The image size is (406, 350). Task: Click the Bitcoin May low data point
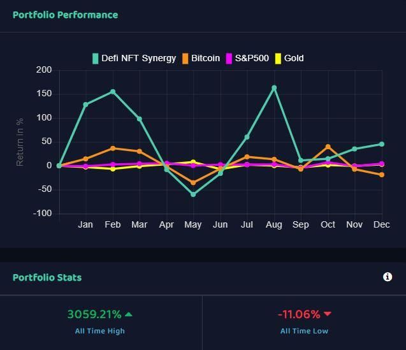(x=193, y=182)
